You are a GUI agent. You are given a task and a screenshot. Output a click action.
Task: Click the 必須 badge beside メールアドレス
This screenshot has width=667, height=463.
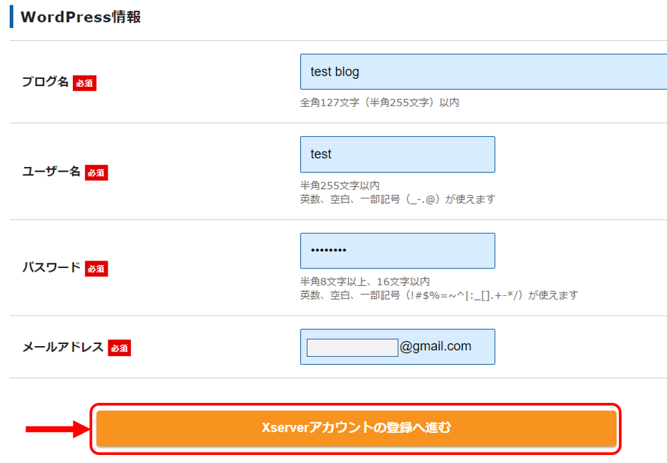pyautogui.click(x=119, y=348)
